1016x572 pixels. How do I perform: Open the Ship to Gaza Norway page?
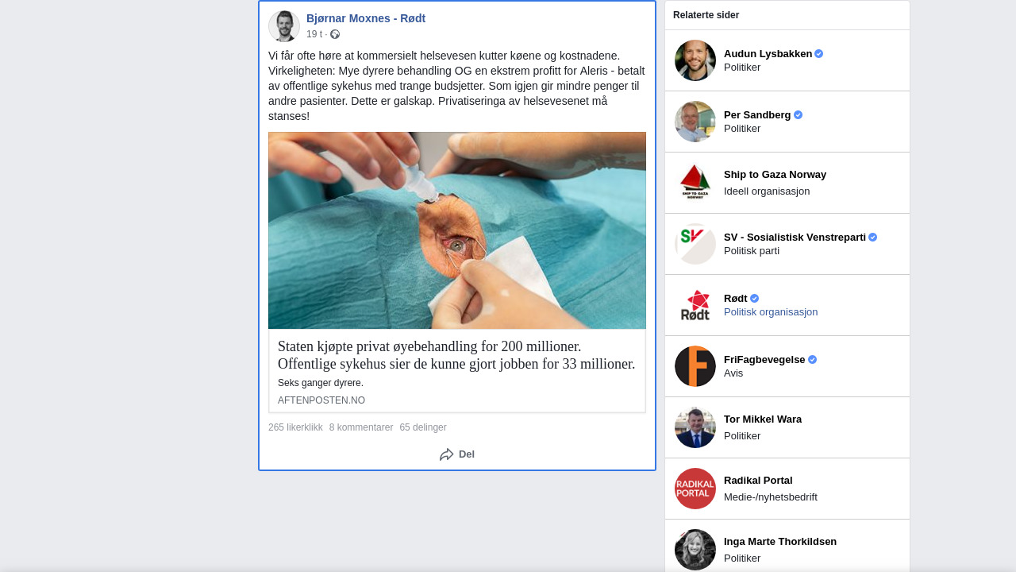[x=775, y=175]
